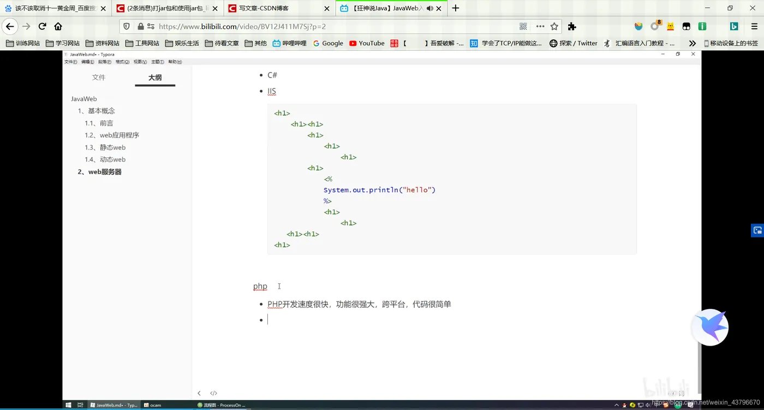Click the blue side panel icon on right edge

[x=757, y=230]
